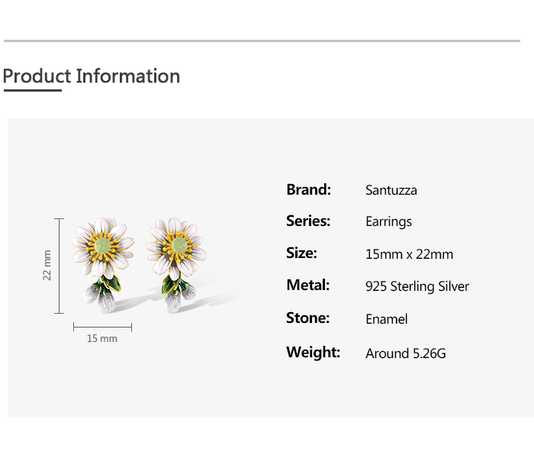This screenshot has width=534, height=455.
Task: Click the Enamel stone value
Action: tap(387, 319)
